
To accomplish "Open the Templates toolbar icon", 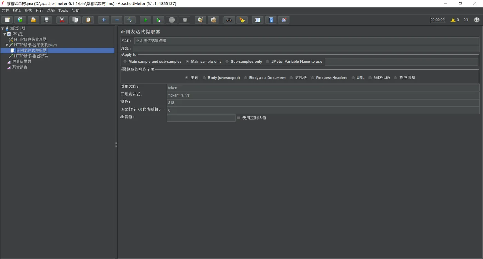I will click(20, 20).
